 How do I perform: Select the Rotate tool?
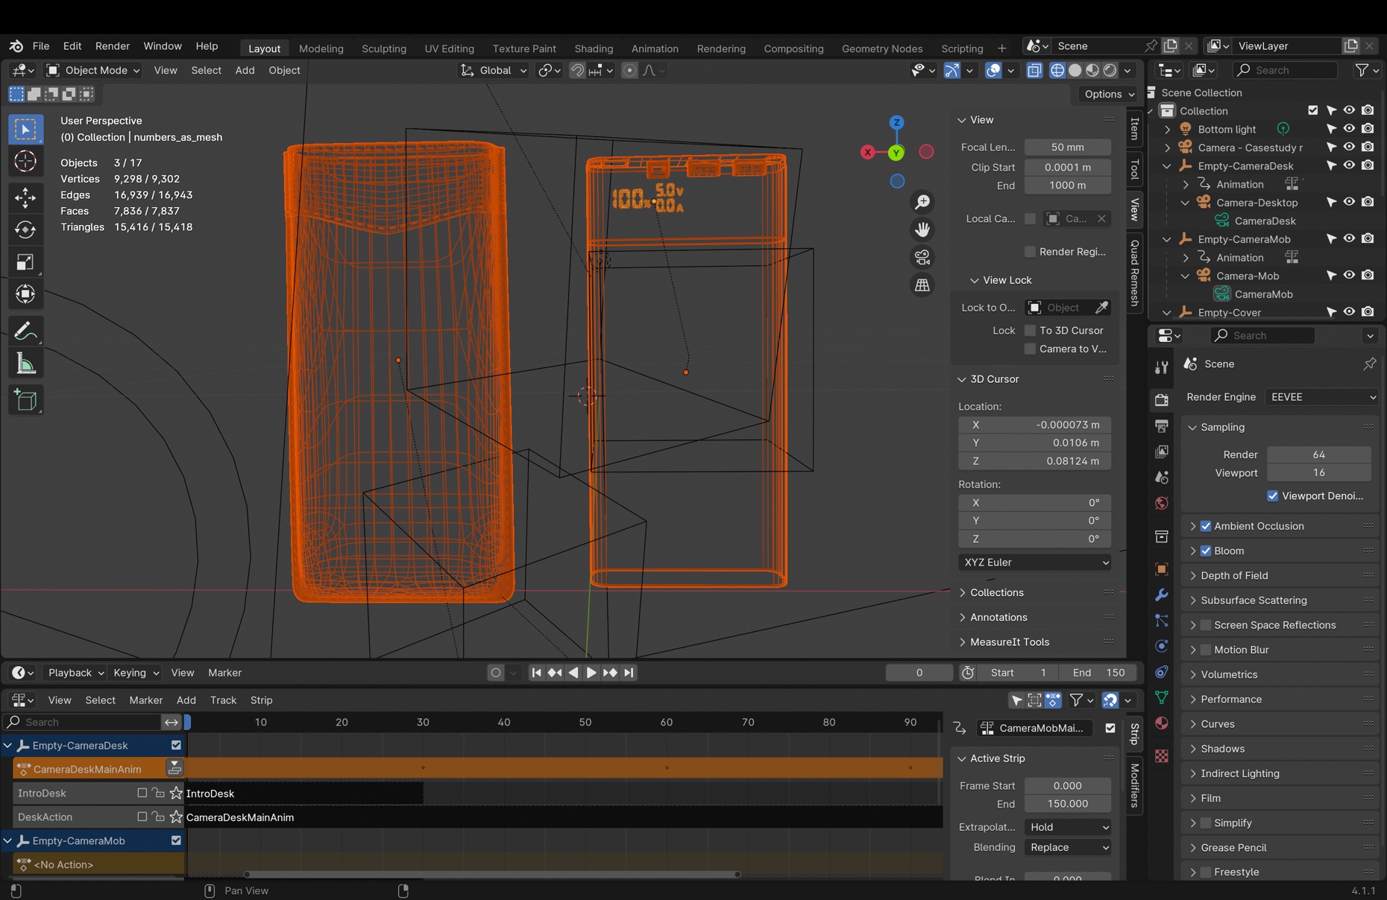tap(25, 229)
